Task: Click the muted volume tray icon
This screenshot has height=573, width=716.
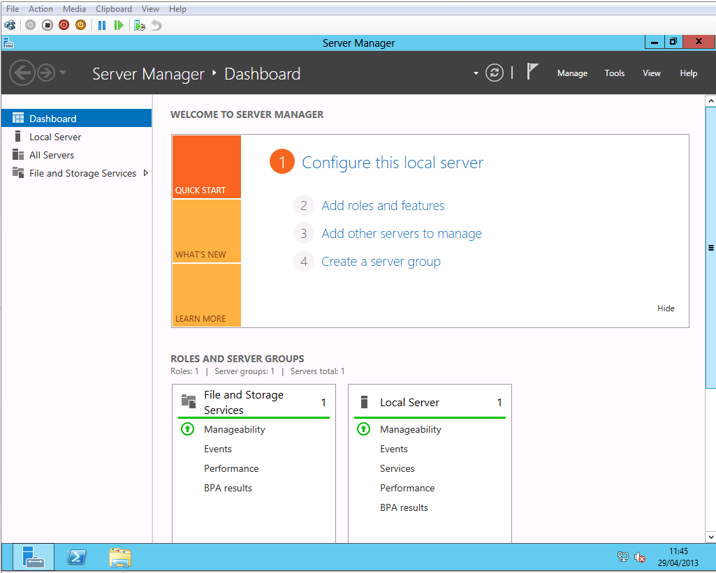Action: tap(640, 557)
